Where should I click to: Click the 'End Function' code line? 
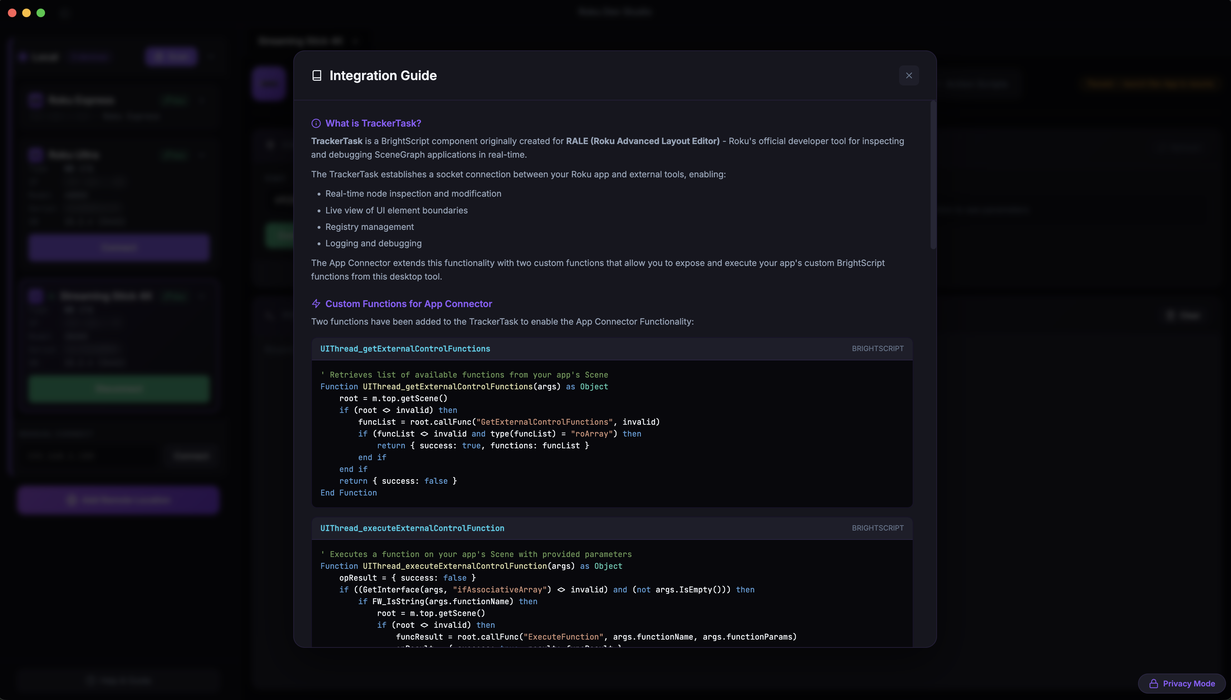coord(348,492)
